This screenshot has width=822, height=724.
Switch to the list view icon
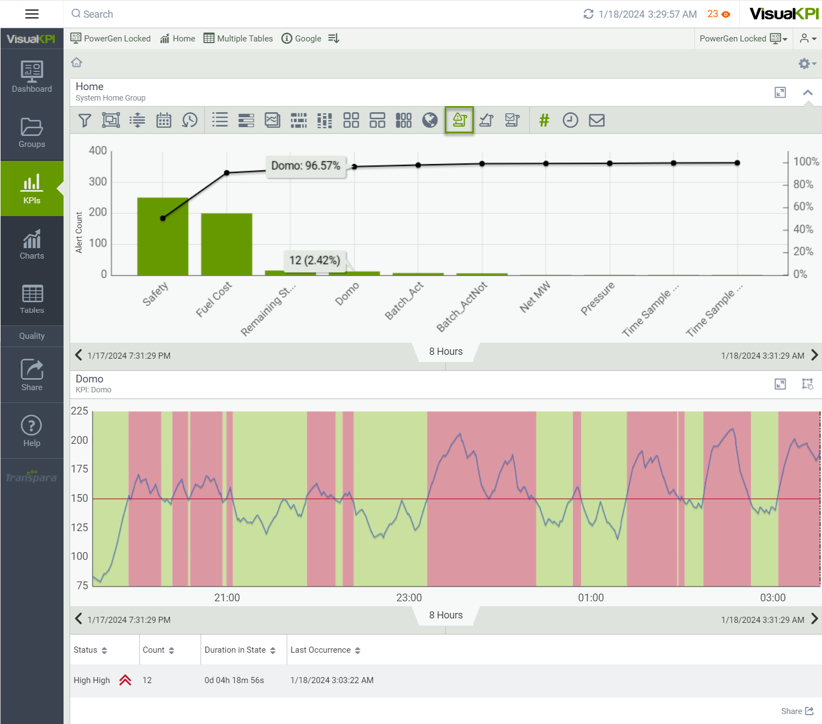click(220, 120)
